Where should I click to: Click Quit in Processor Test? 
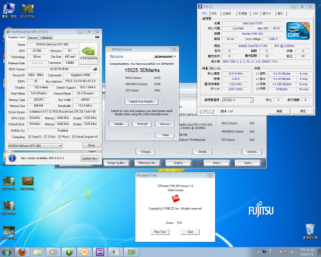click(x=190, y=232)
